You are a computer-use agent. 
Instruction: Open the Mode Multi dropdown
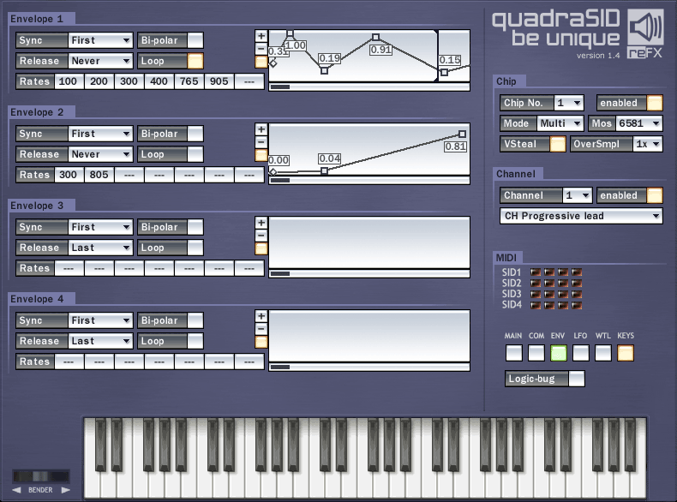click(x=560, y=123)
